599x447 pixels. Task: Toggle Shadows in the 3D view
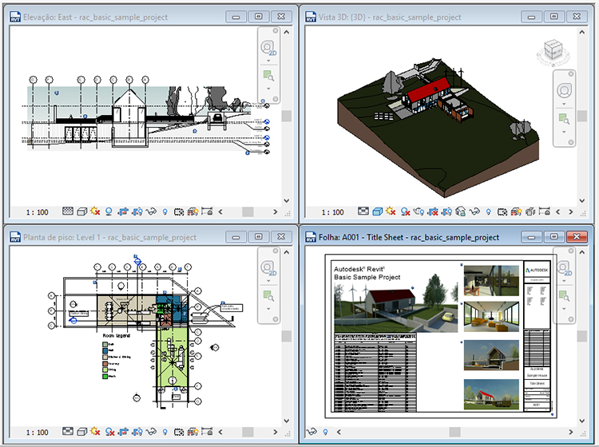pos(405,212)
